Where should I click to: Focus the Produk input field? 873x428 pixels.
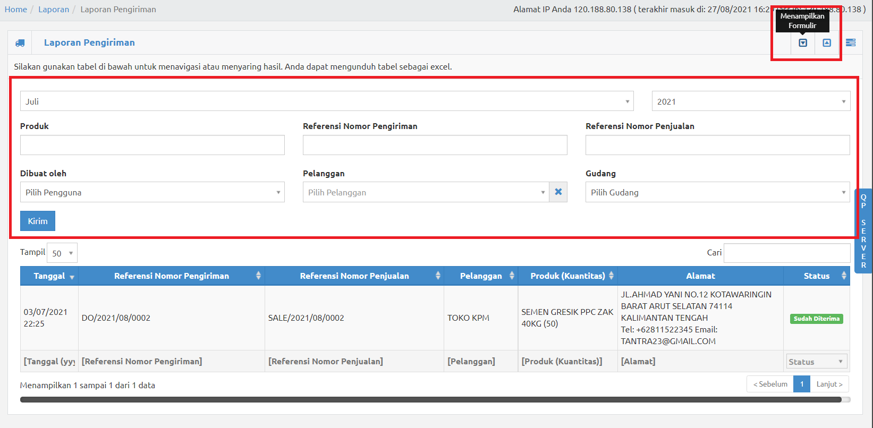pyautogui.click(x=152, y=145)
